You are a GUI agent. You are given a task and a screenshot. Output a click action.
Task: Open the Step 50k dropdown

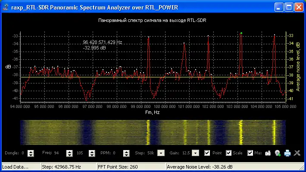tap(161, 153)
